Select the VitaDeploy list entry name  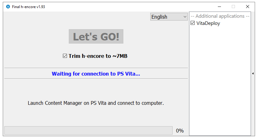click(x=208, y=23)
